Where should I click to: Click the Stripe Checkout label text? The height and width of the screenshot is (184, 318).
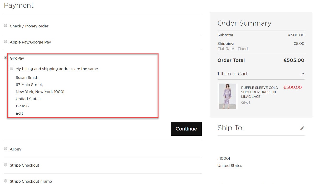pyautogui.click(x=25, y=165)
